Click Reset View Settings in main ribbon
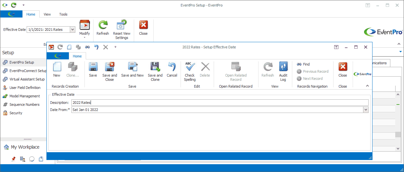Screen dimensions: 404x172 [122, 30]
